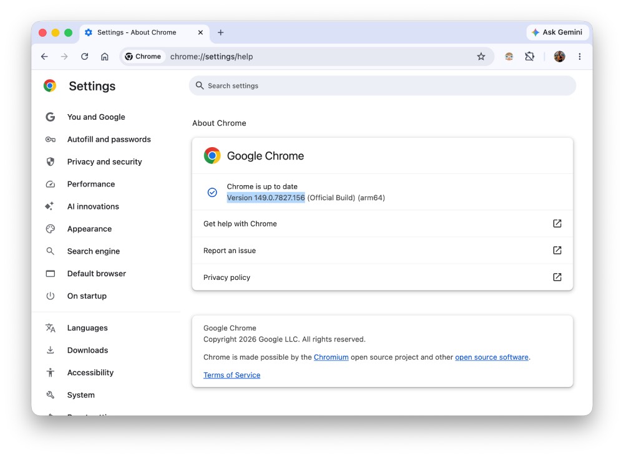This screenshot has width=624, height=457.
Task: Click the window Default browser icon
Action: (x=50, y=274)
